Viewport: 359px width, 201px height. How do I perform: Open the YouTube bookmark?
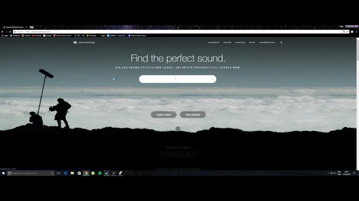[37, 36]
